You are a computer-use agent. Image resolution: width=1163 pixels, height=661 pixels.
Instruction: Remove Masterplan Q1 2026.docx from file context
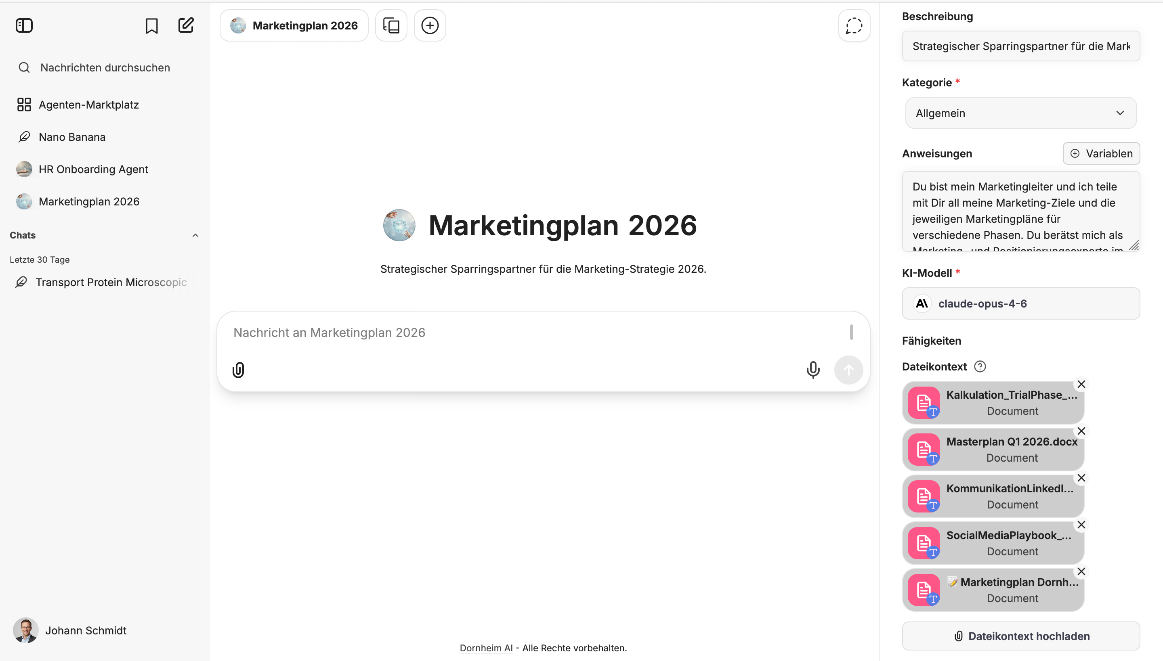click(1081, 430)
